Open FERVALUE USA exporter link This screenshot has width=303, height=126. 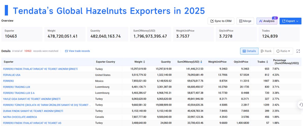pyautogui.click(x=12, y=75)
